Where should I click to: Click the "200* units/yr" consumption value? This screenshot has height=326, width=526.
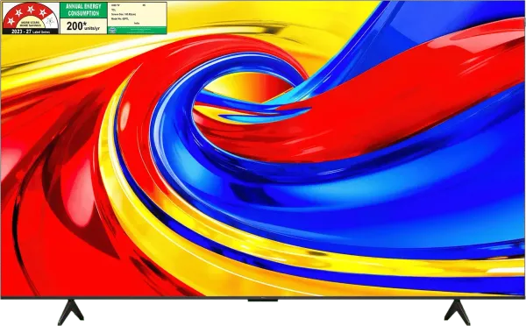point(83,25)
